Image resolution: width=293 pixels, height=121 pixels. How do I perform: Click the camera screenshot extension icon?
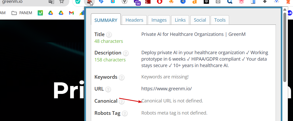218,2
